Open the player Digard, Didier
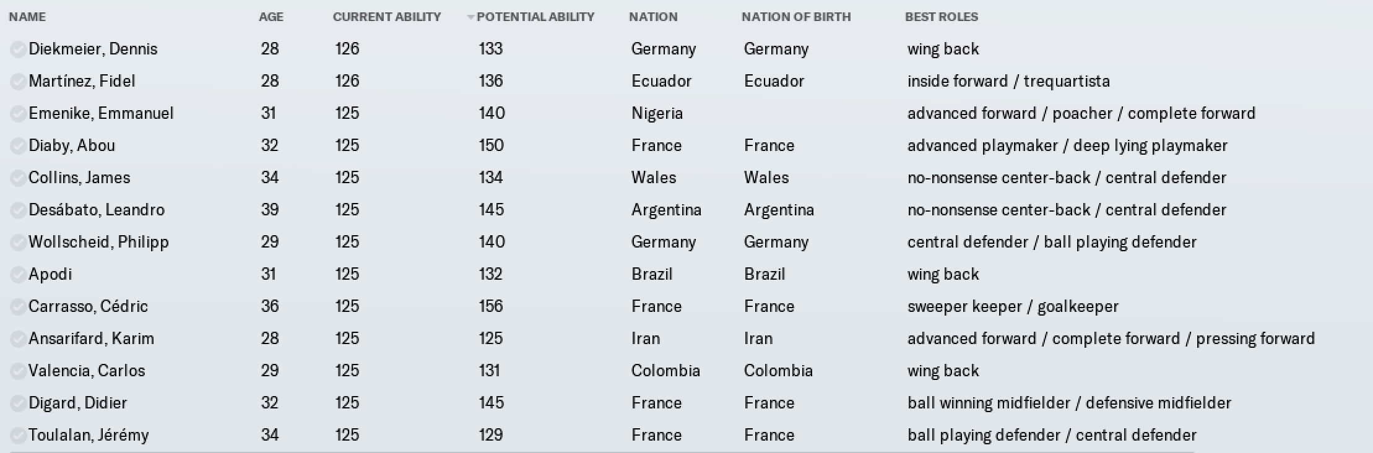Viewport: 1373px width, 453px height. 77,403
